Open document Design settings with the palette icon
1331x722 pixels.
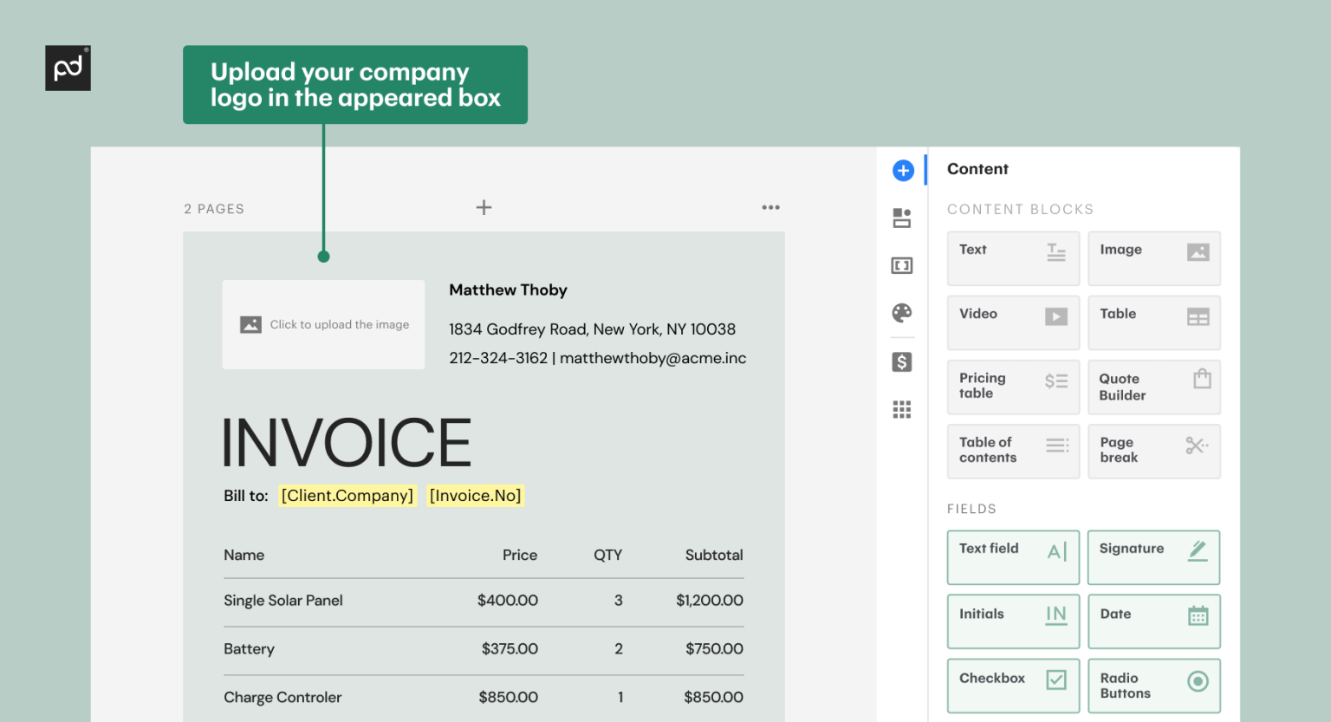[x=902, y=313]
